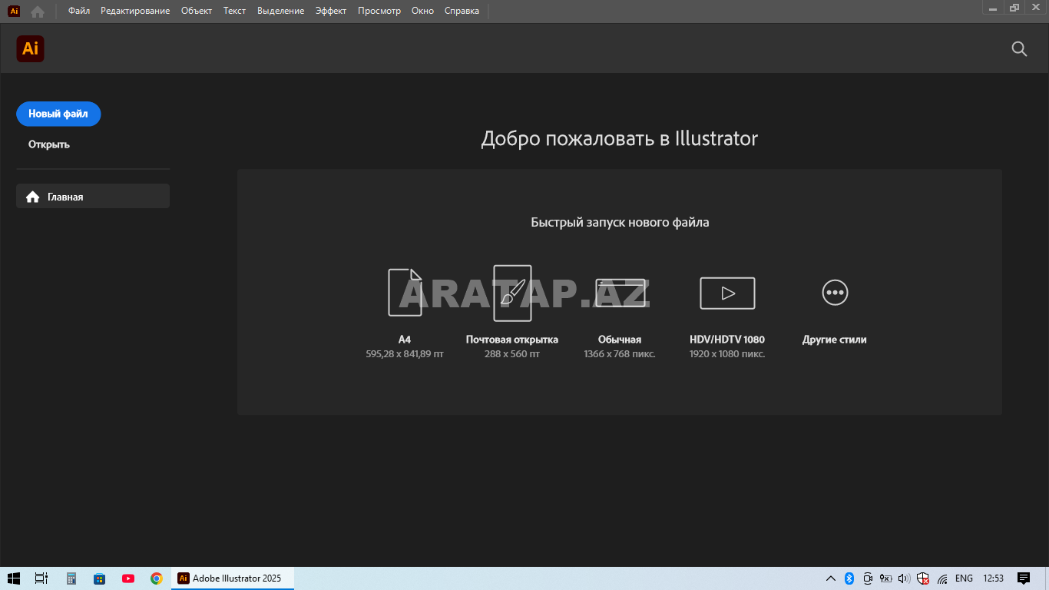This screenshot has height=590, width=1049.
Task: Click the 595,28 x 841,89 пт size text
Action: coord(405,354)
